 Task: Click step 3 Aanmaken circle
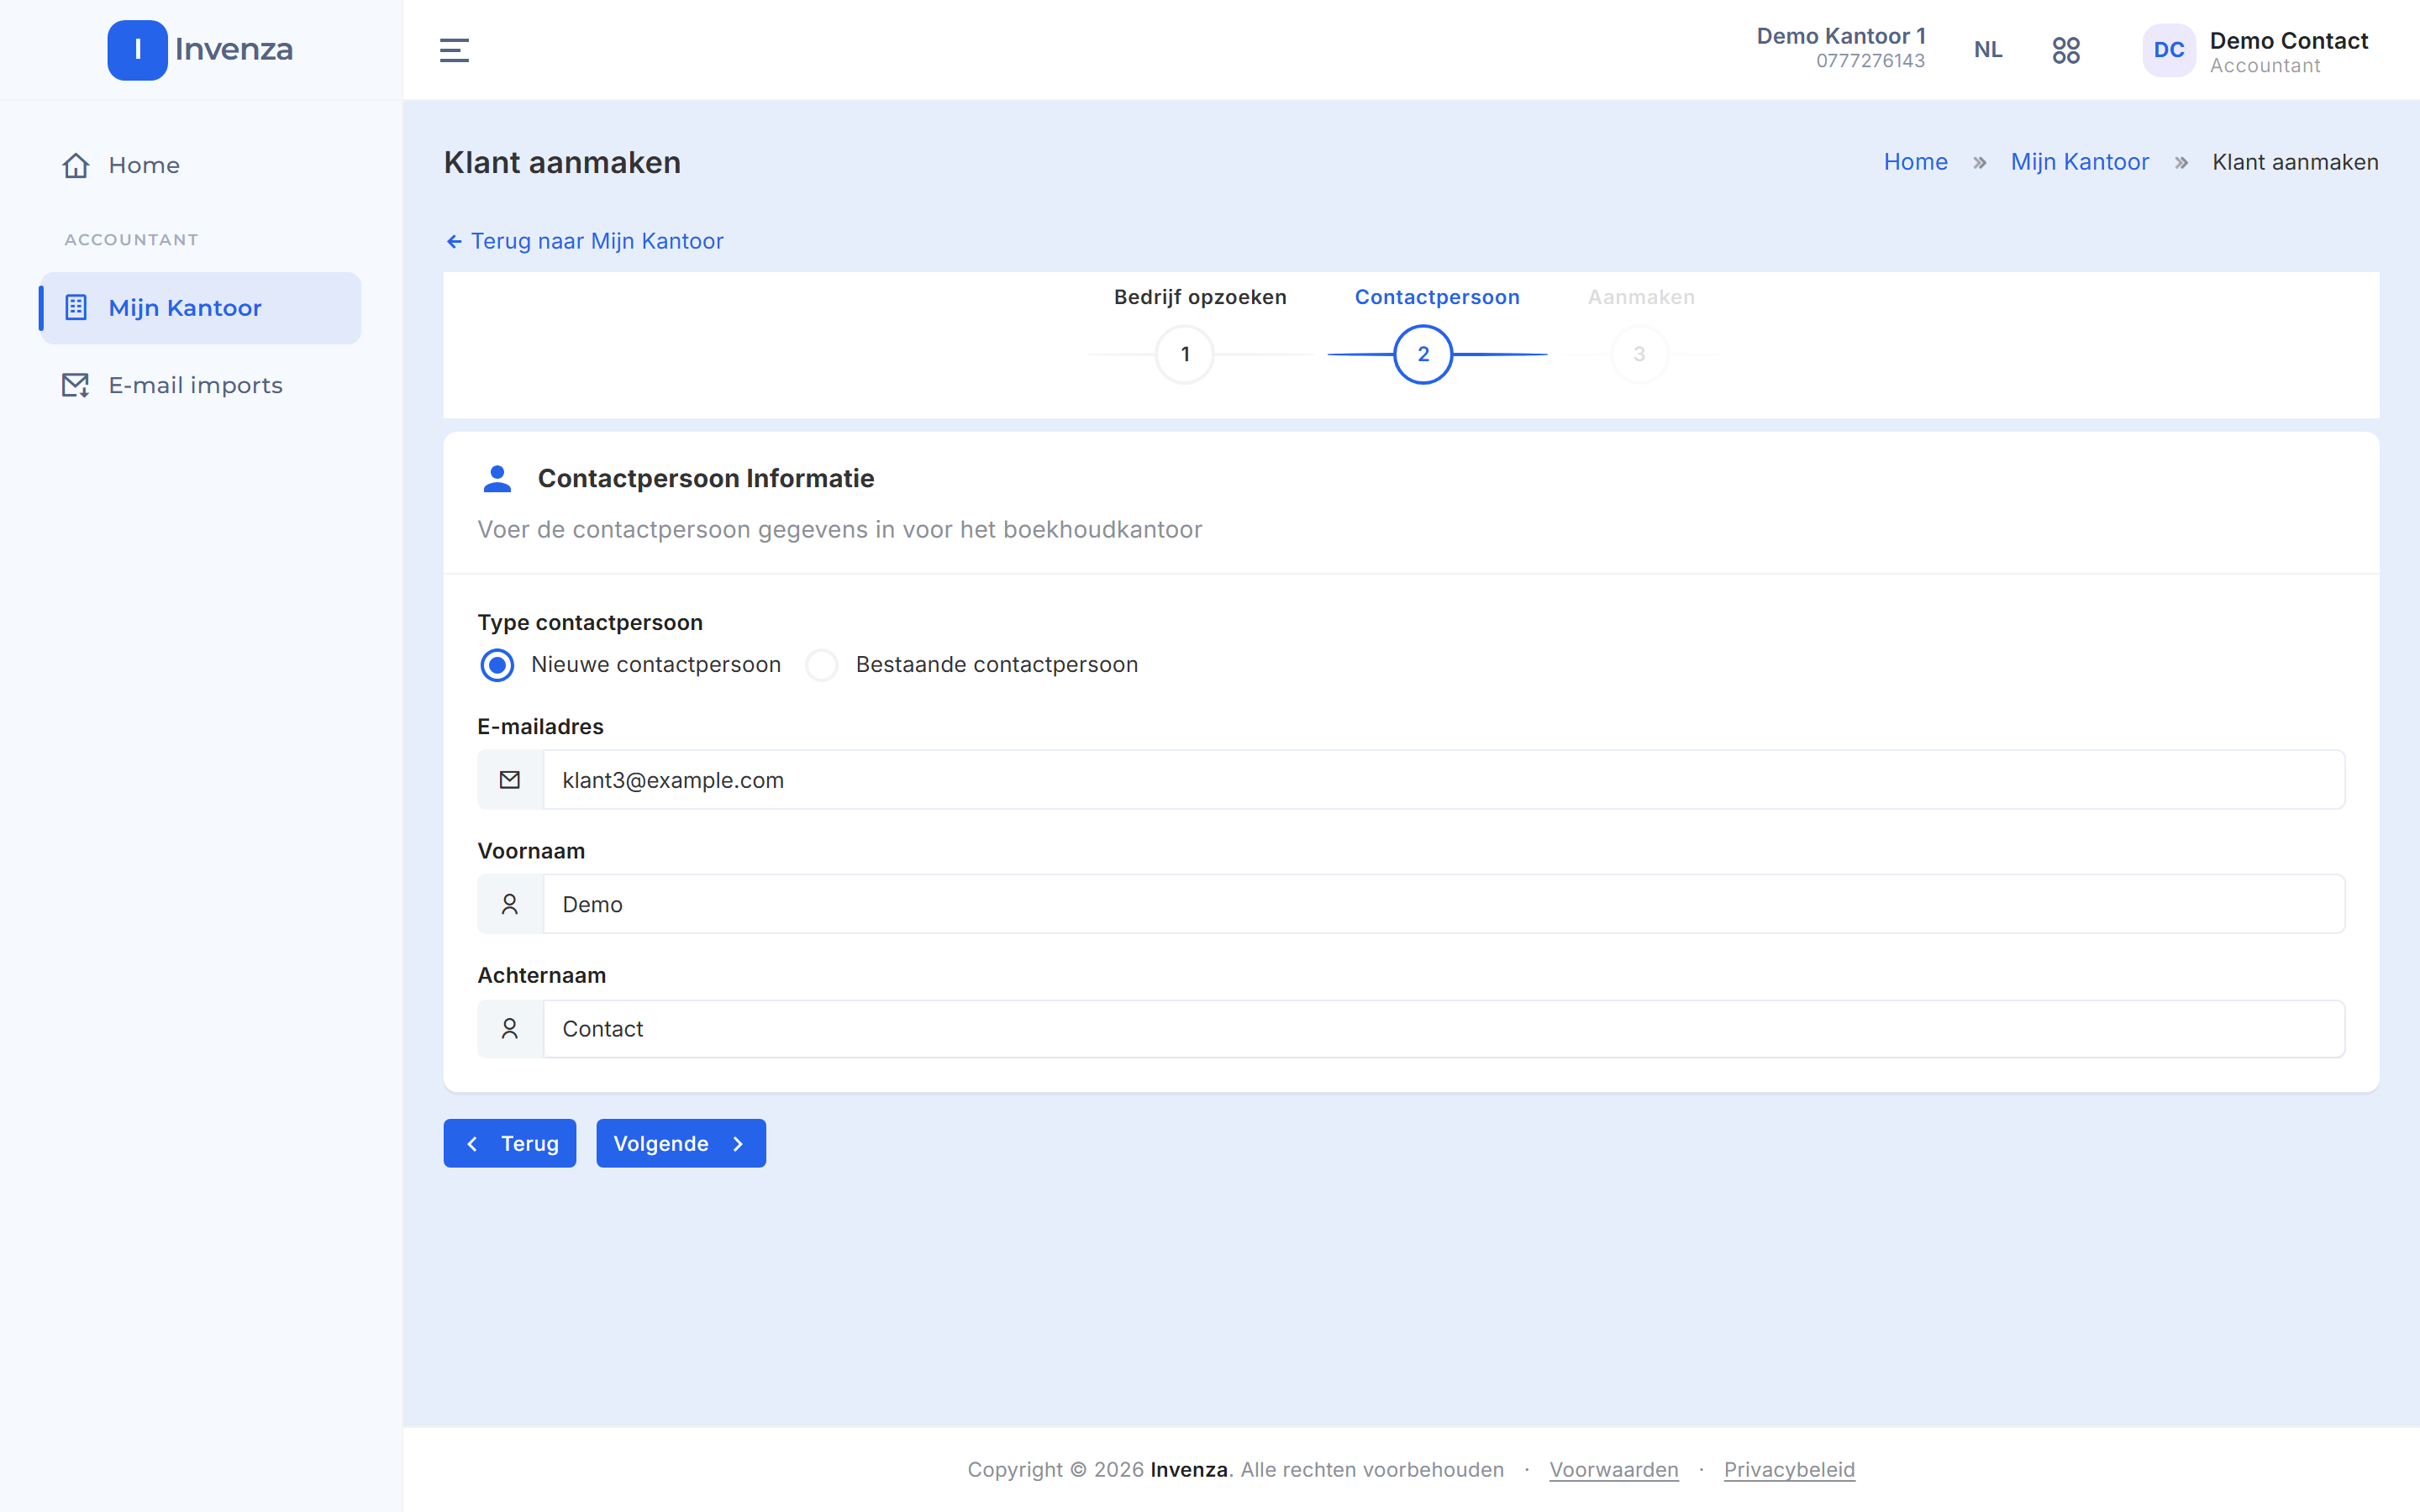[1640, 354]
